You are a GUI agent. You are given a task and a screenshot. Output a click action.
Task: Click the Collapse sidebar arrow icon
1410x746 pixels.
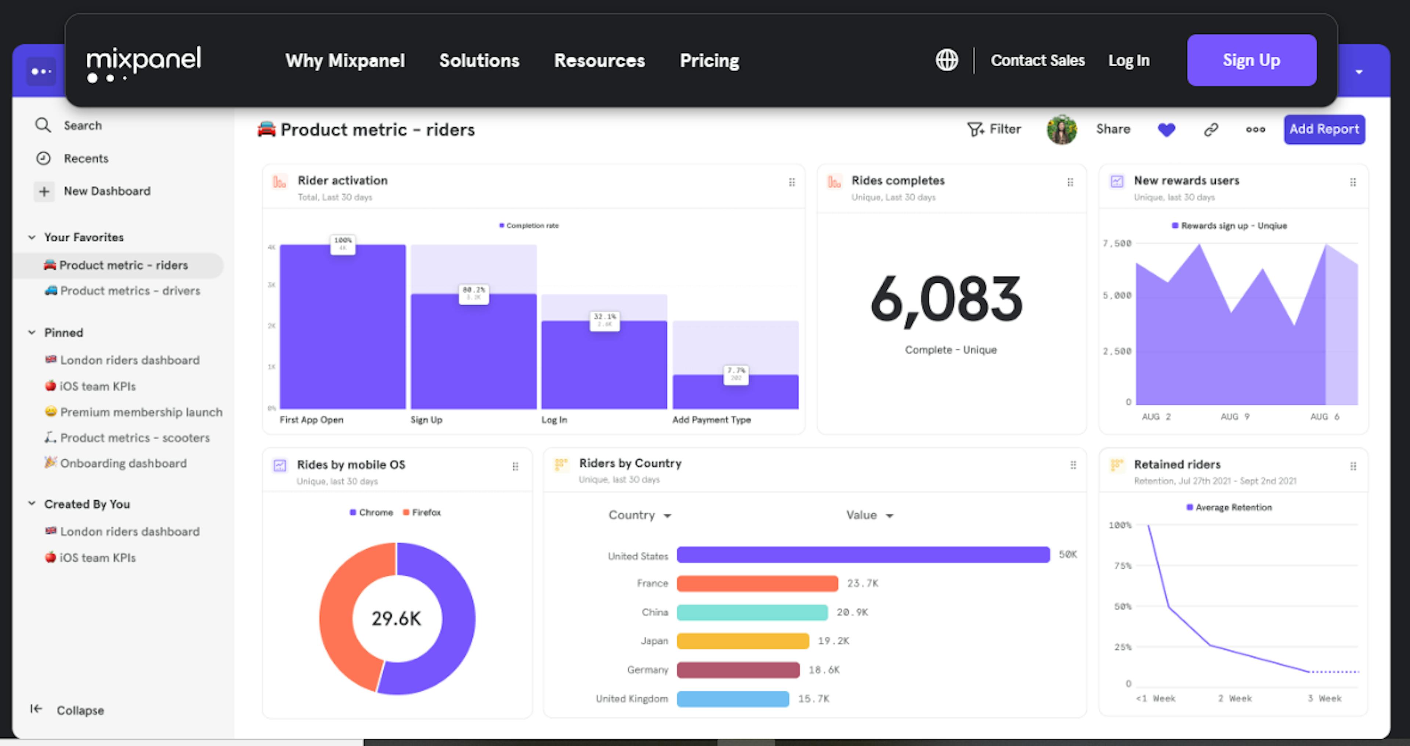pyautogui.click(x=36, y=709)
